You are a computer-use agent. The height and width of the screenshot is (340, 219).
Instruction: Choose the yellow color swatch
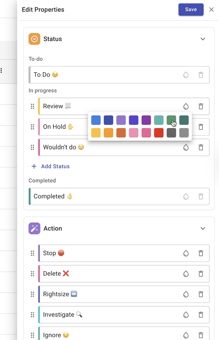[96, 133]
